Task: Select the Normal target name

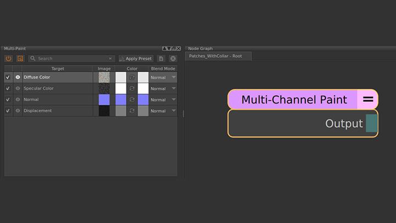Action: [x=31, y=99]
